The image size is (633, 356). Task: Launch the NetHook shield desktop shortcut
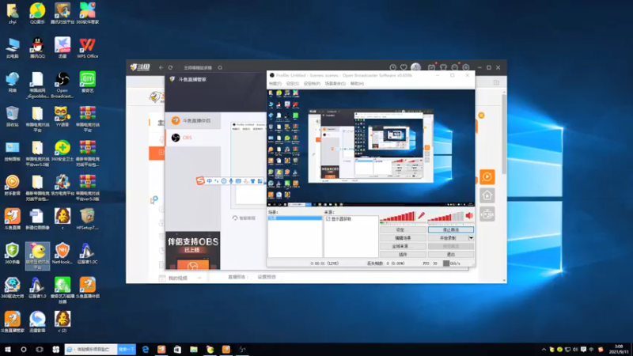pos(63,253)
